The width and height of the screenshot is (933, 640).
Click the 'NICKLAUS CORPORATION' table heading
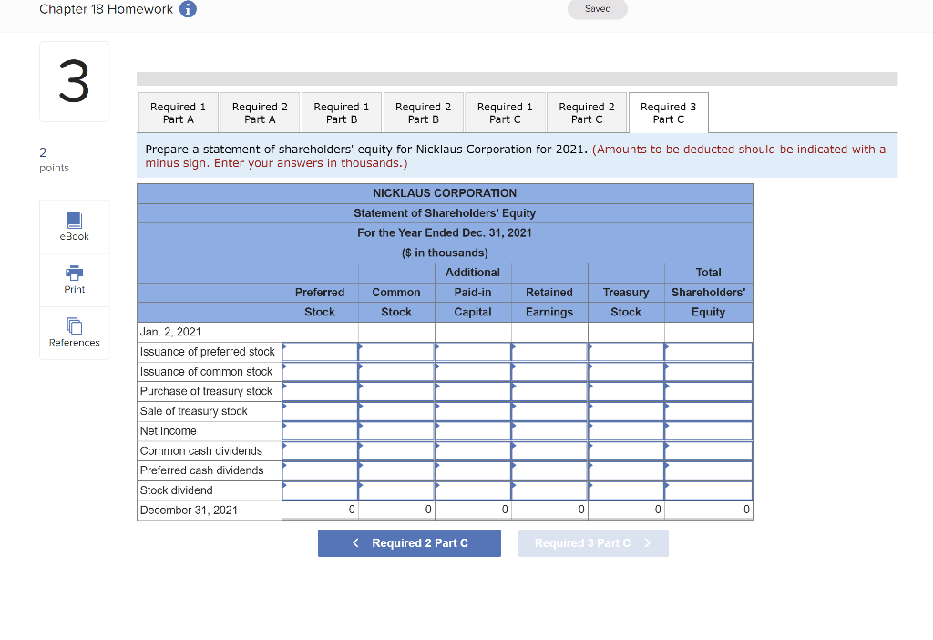(x=445, y=193)
